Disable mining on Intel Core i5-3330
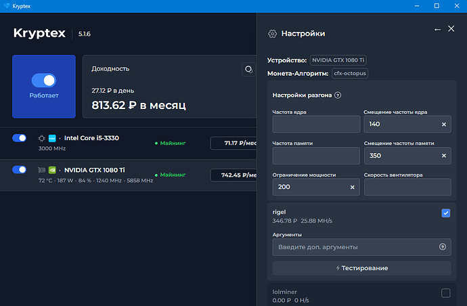 20,138
